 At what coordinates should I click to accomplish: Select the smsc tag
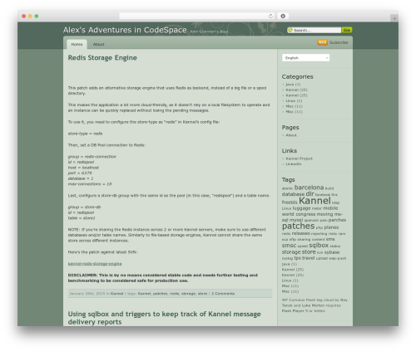[289, 246]
